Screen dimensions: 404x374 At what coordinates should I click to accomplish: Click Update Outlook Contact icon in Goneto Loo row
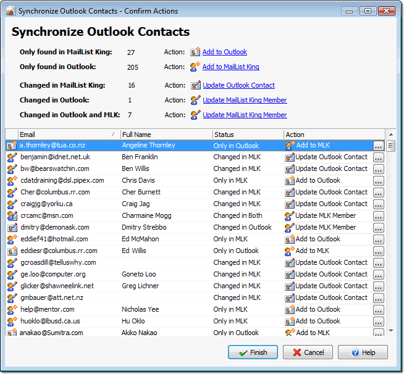290,274
